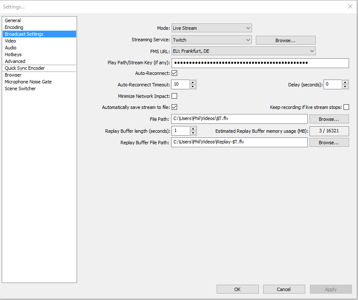
Task: Enable Keep recording if live stream stops
Action: [346, 107]
